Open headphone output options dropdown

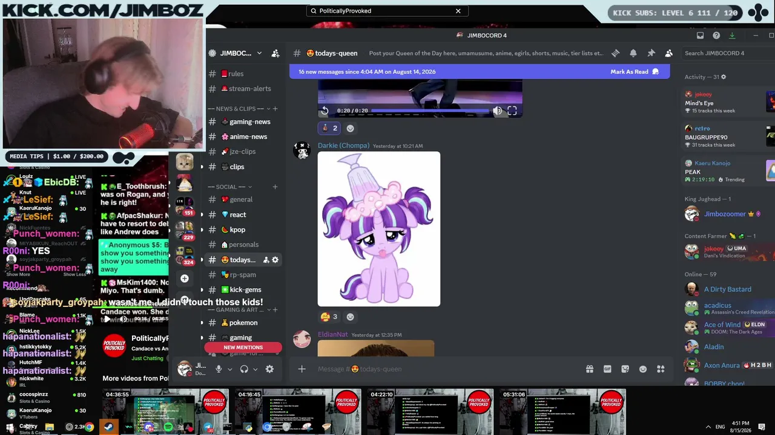tap(256, 369)
